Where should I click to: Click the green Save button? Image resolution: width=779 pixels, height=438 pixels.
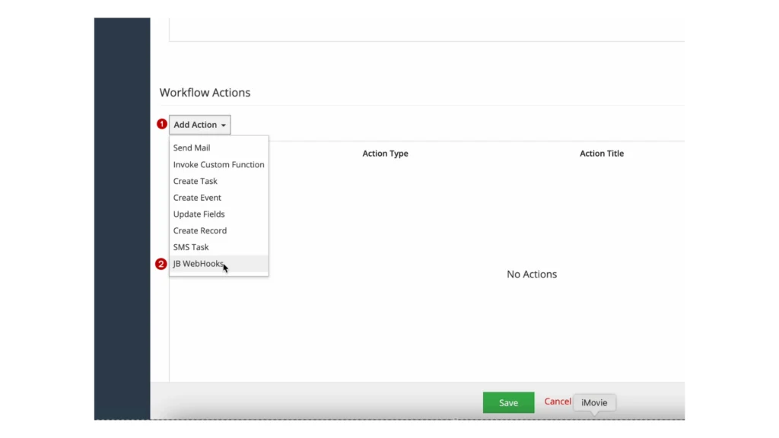click(508, 402)
